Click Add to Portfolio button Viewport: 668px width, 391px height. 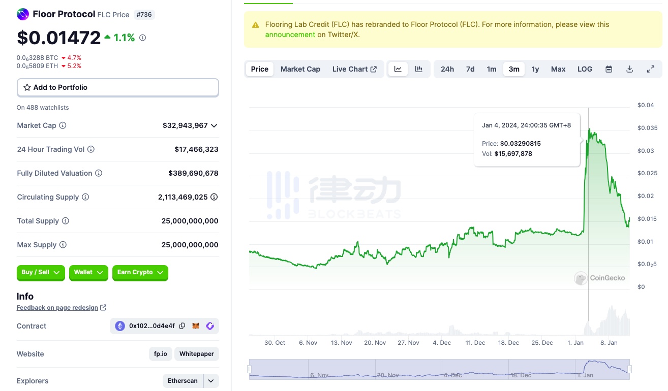point(117,87)
